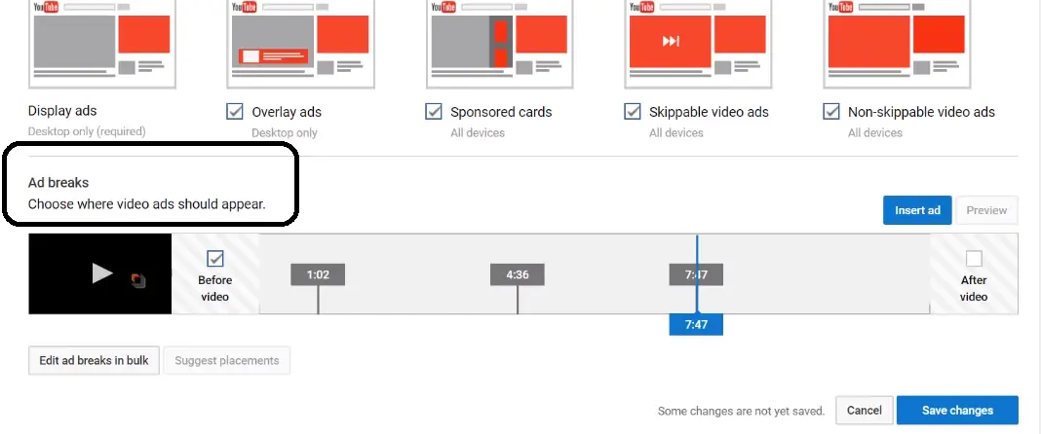Click the Insert ad button
Image resolution: width=1041 pixels, height=434 pixels.
917,210
